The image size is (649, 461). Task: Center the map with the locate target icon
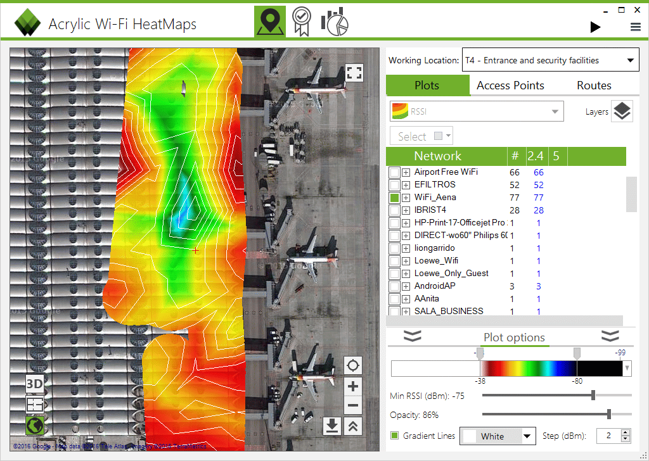353,365
